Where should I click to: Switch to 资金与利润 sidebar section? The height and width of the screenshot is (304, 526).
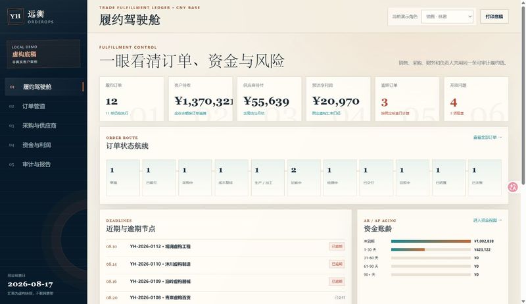click(x=44, y=145)
